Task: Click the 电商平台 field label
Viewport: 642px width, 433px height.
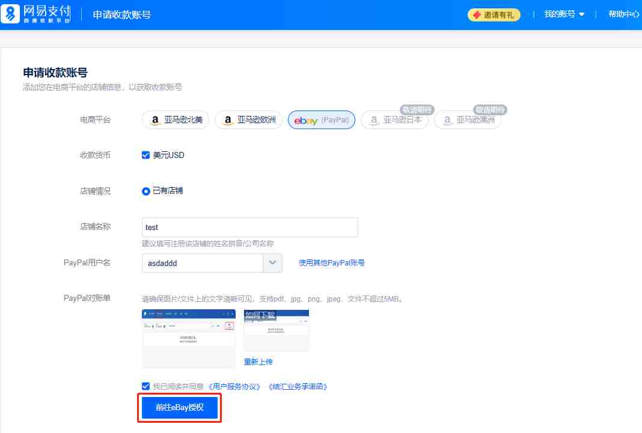Action: pos(96,120)
